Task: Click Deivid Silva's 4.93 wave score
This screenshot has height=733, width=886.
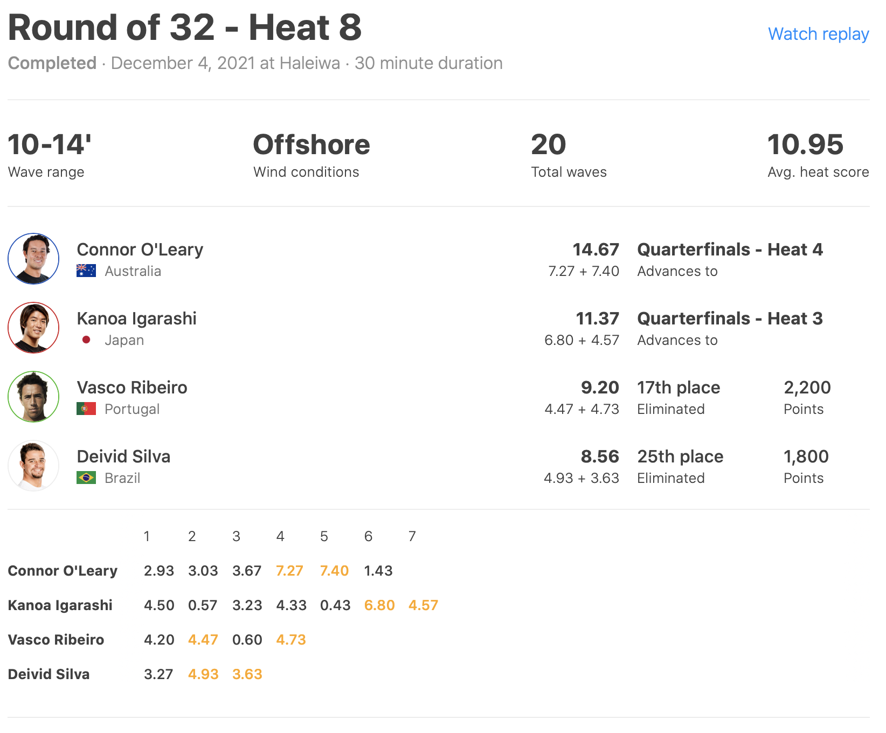Action: click(203, 674)
